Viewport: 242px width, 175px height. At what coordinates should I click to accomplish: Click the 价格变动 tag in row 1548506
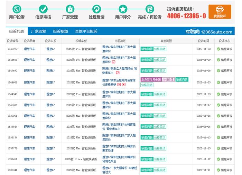(x=160, y=60)
